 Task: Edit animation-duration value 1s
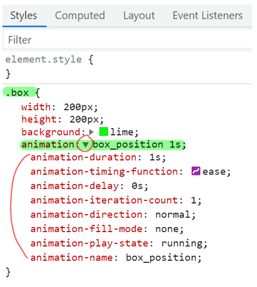coord(155,157)
